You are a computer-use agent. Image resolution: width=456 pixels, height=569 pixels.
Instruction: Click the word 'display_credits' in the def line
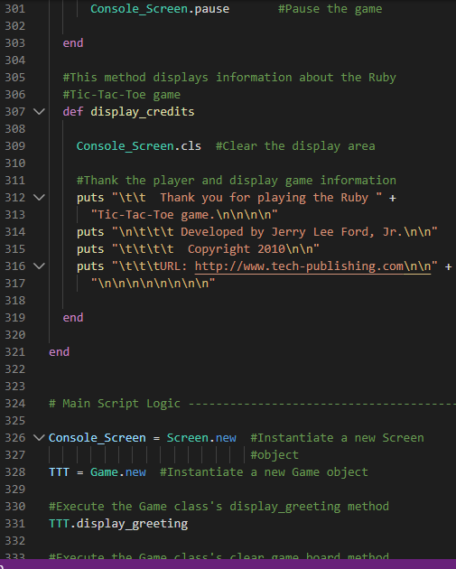pos(142,112)
